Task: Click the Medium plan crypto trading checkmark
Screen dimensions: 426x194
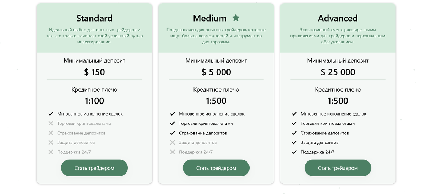Action: 173,123
